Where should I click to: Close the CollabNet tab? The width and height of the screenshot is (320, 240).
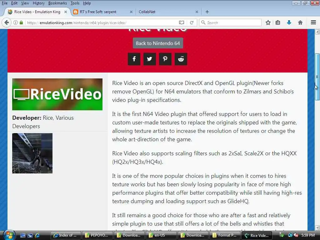pos(197,12)
